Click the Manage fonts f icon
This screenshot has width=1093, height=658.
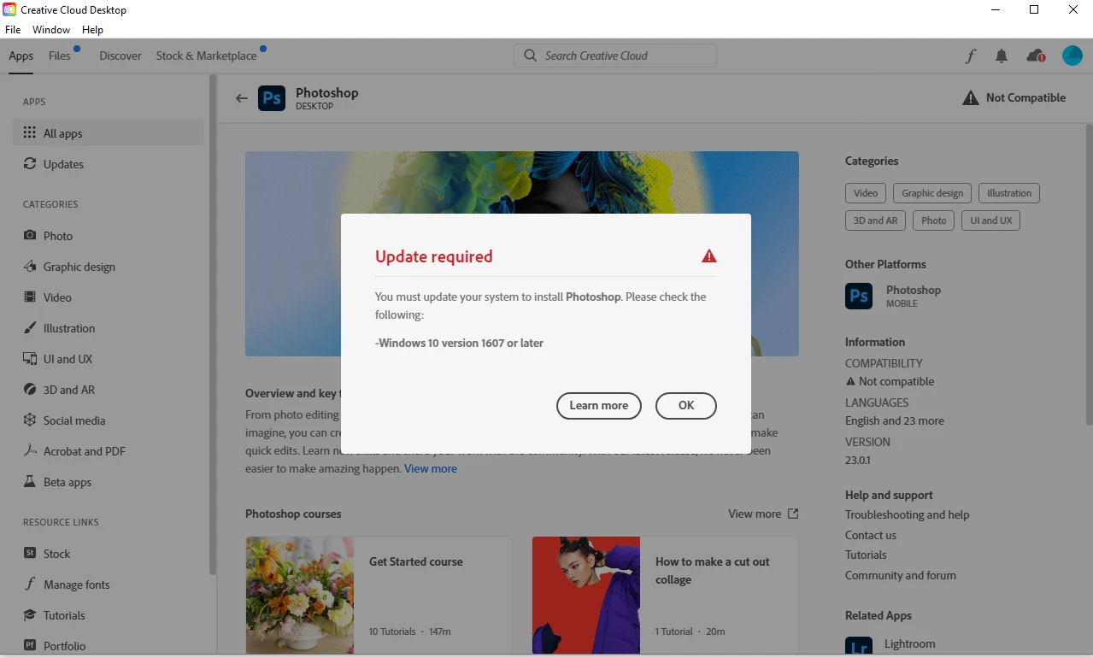(x=30, y=585)
